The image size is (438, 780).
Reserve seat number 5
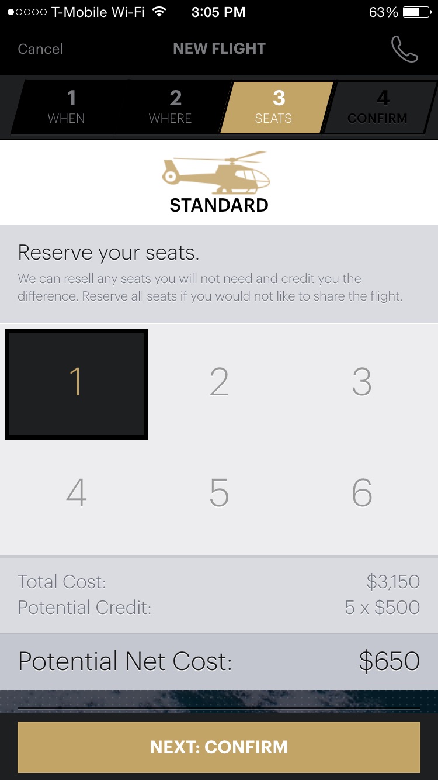click(x=219, y=493)
